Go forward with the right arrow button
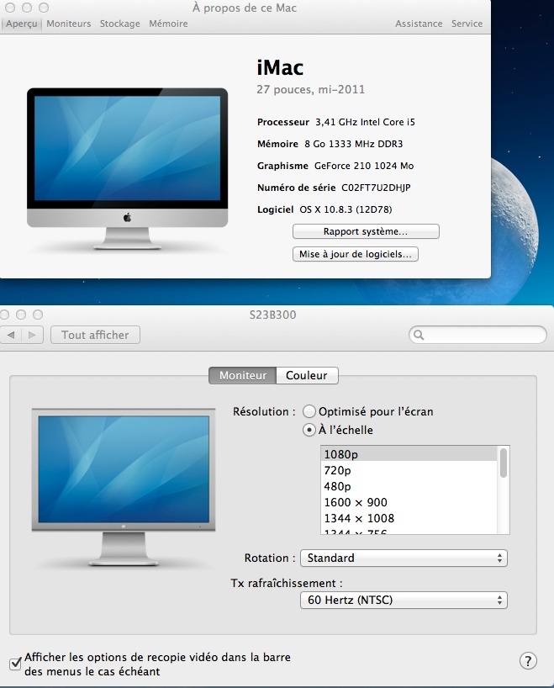 click(x=32, y=335)
